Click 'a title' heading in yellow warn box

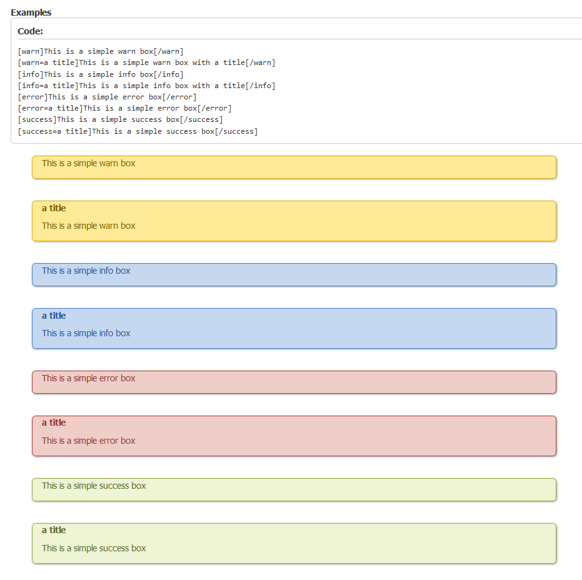pyautogui.click(x=54, y=208)
